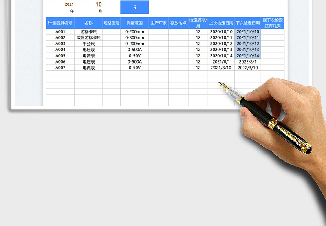
Task: Select cell A001 in the ID column
Action: [60, 32]
